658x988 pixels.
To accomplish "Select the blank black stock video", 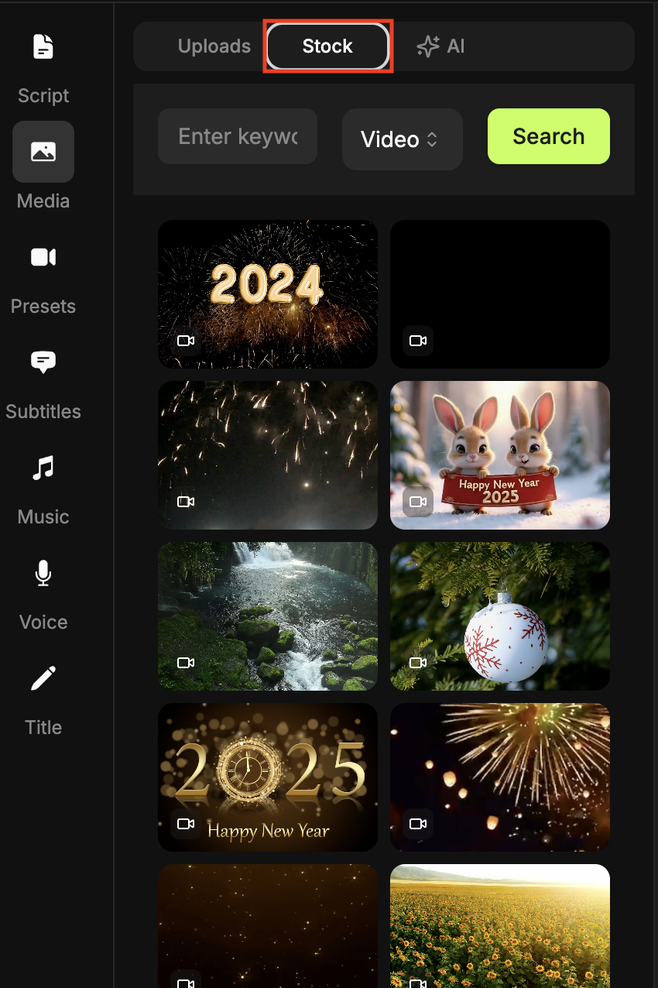I will pyautogui.click(x=500, y=294).
